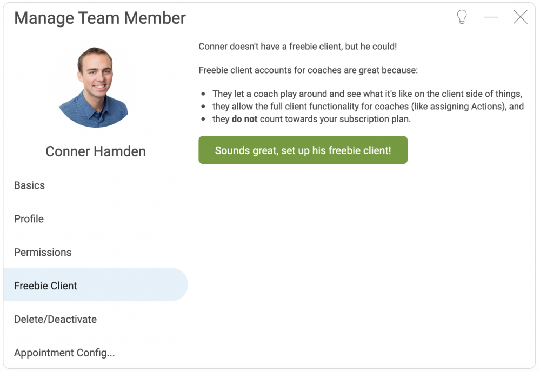Close the Manage Team Member dialog
Screen dimensions: 540x371
(520, 17)
